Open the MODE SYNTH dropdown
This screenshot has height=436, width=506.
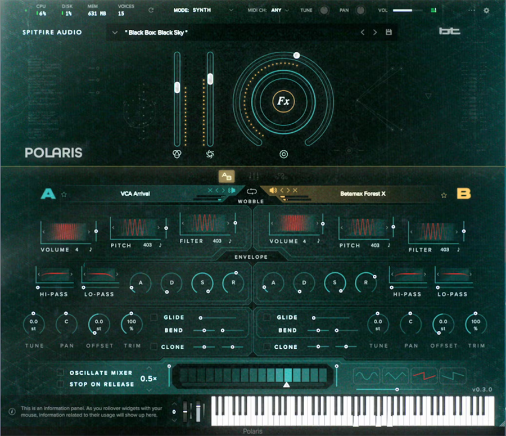tap(204, 10)
